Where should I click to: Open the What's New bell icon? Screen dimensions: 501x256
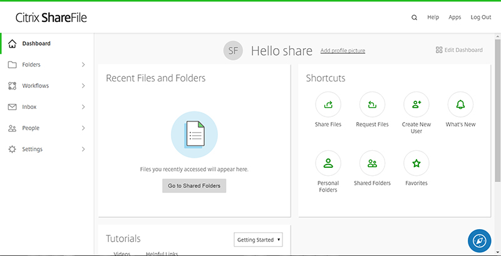pos(460,105)
